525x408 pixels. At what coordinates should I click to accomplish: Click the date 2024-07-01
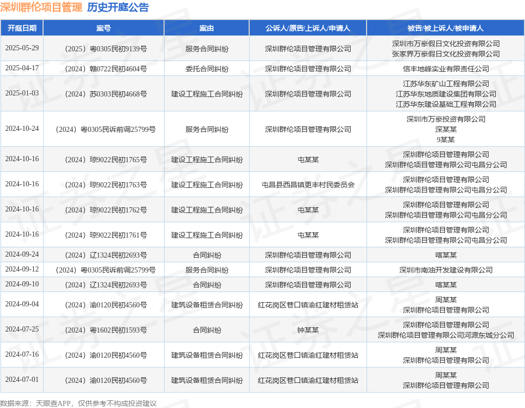22,379
